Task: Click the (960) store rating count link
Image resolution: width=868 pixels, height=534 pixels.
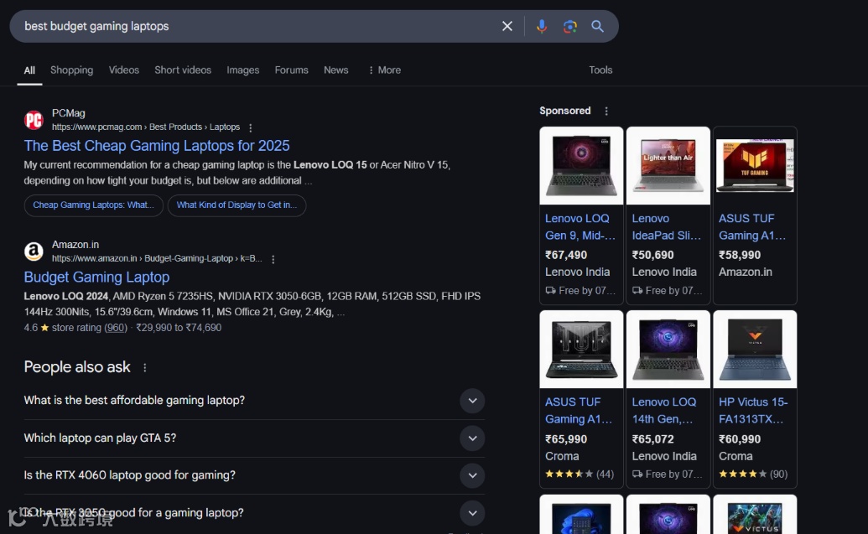Action: point(116,328)
